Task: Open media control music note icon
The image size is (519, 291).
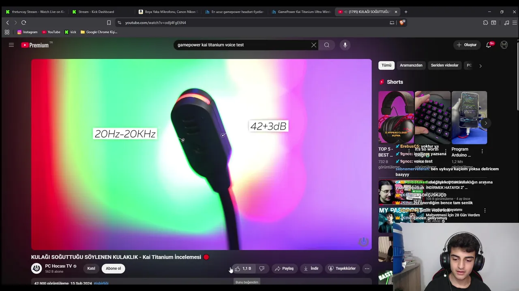Action: tap(506, 23)
